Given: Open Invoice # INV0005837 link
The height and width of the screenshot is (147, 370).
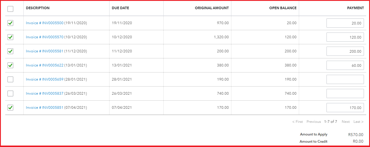Looking at the screenshot, I should tap(45, 93).
